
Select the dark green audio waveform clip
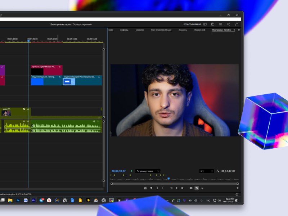coord(66,126)
